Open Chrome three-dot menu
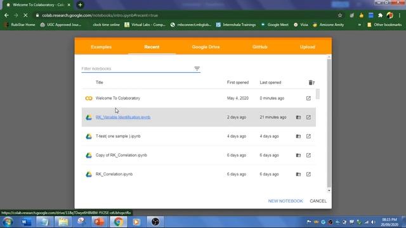Image resolution: width=406 pixels, height=228 pixels. (400, 15)
